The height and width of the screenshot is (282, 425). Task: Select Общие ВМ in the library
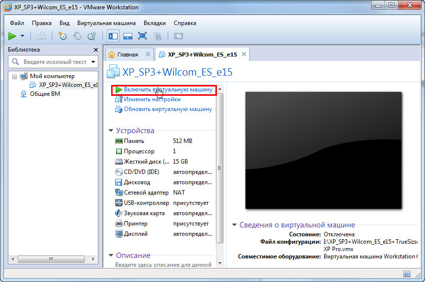pos(45,94)
